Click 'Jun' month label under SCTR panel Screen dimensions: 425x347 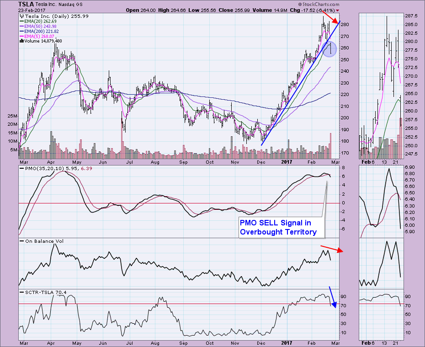point(103,343)
